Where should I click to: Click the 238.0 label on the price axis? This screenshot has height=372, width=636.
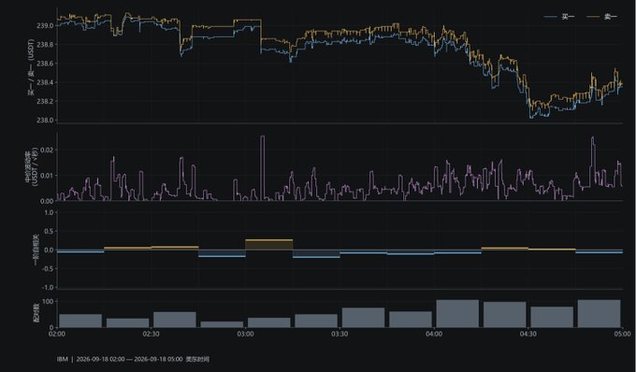tap(45, 120)
